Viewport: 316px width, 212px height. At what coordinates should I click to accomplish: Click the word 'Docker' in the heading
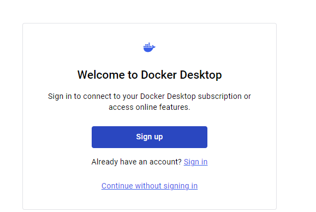[x=159, y=75]
